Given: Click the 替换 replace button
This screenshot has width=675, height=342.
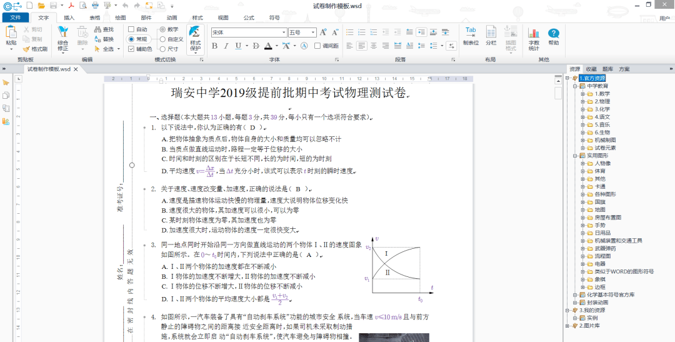Looking at the screenshot, I should 104,39.
